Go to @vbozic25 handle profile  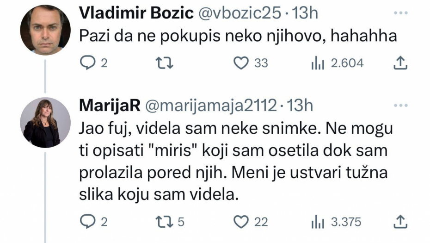[x=239, y=14]
